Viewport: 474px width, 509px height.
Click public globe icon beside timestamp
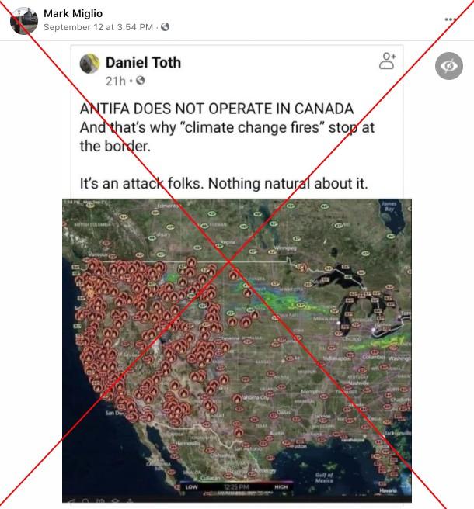166,27
